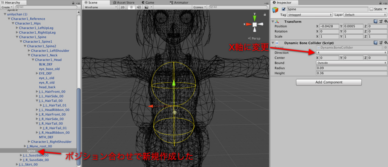Open Dynamic Bone Collider gear menu
Screen dimensions: 388x167
(x=385, y=43)
